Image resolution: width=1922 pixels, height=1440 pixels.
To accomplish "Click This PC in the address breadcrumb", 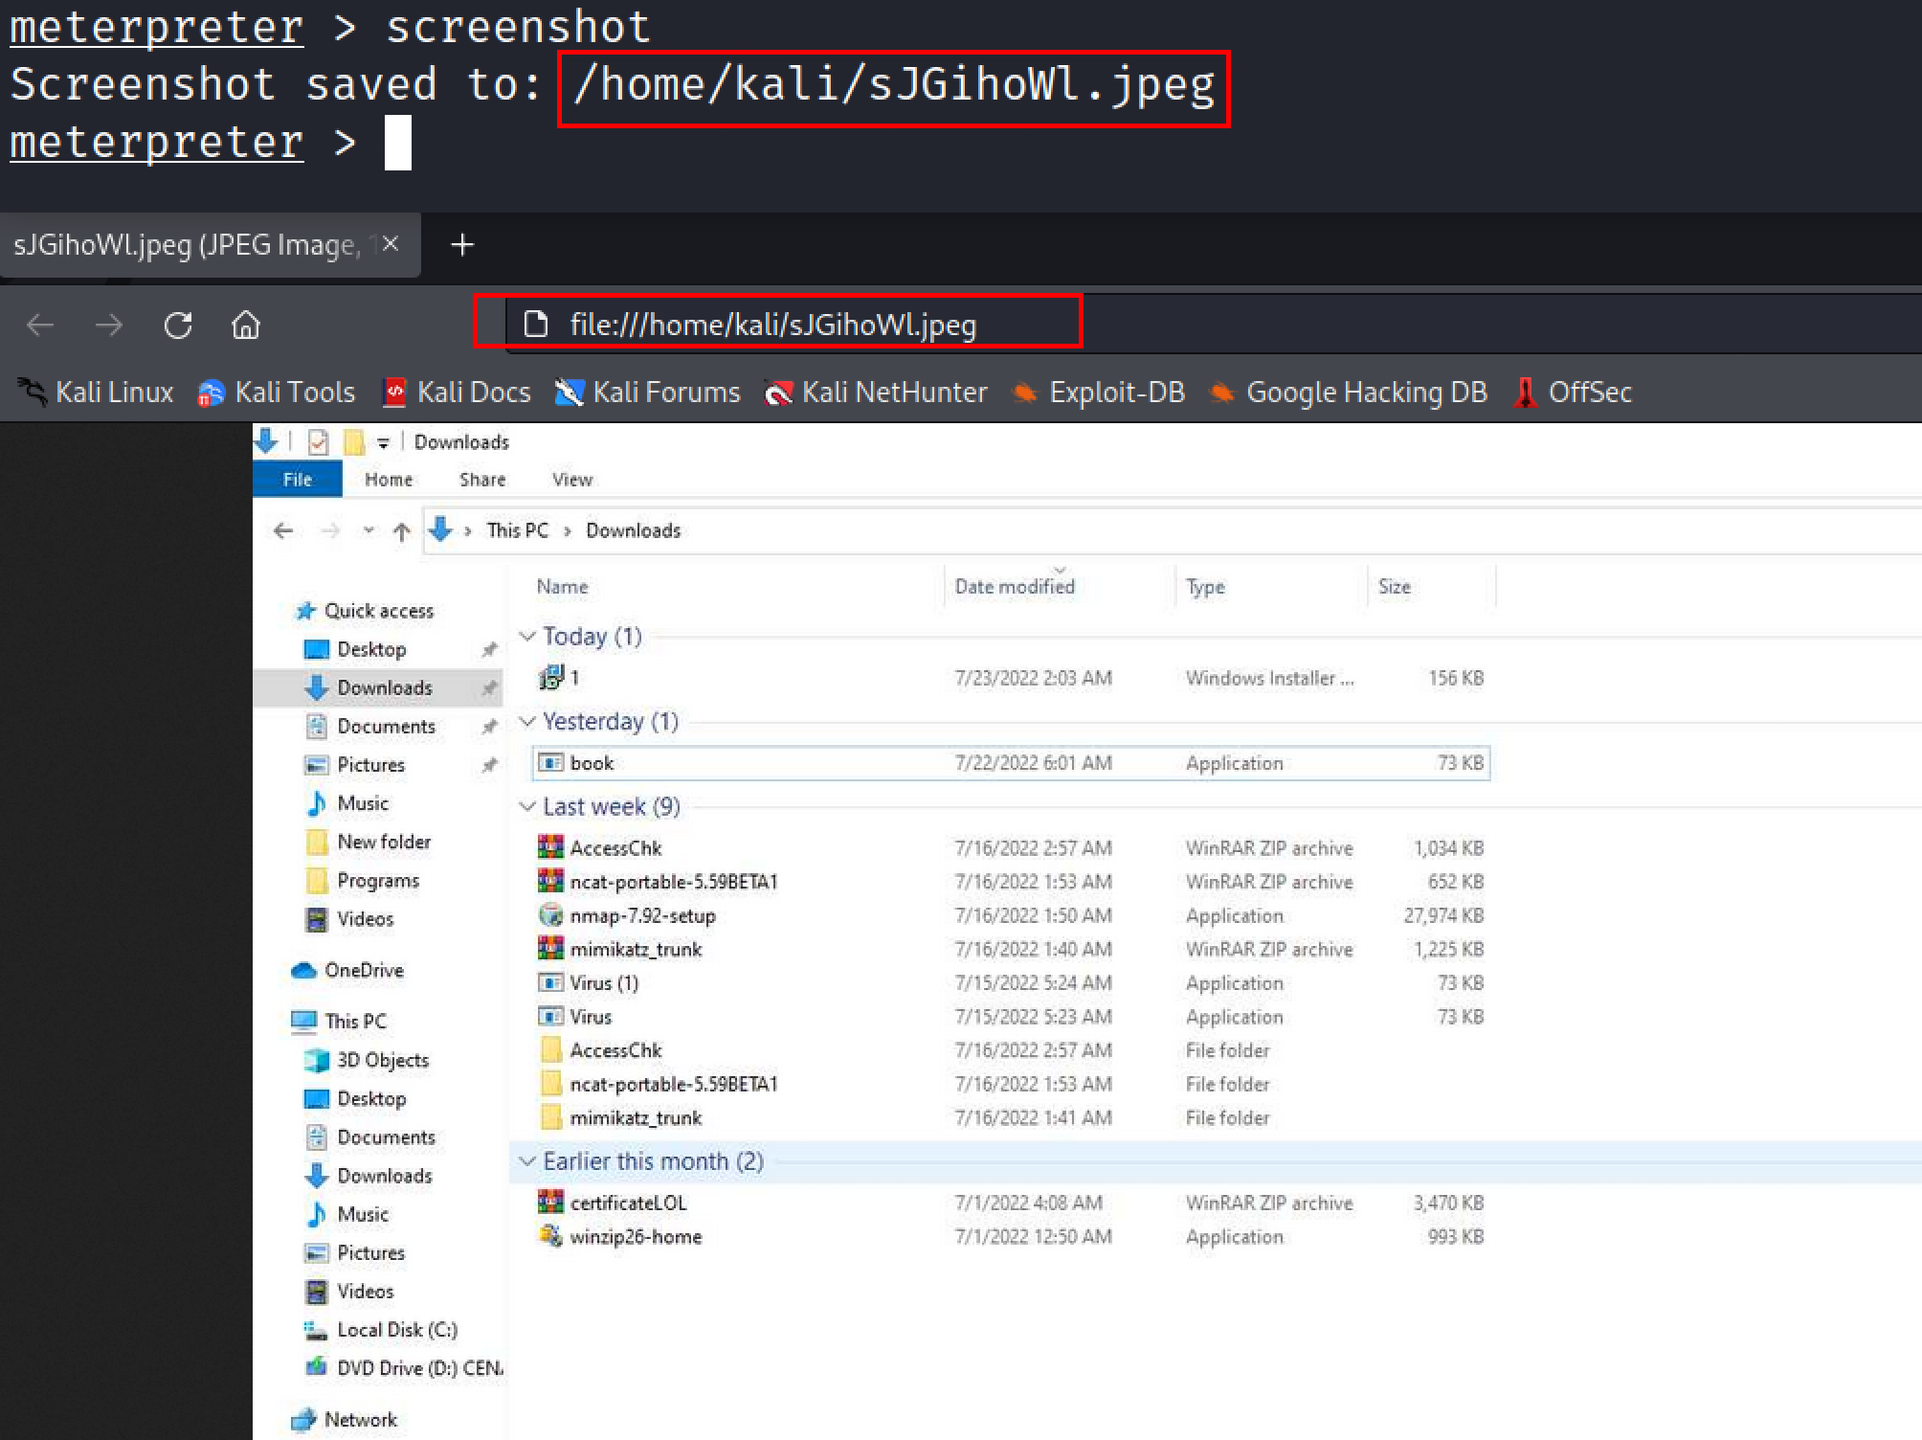I will pyautogui.click(x=518, y=530).
